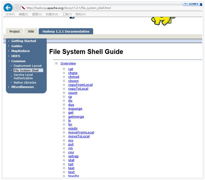The height and width of the screenshot is (180, 205).
Task: Switch to the Wiki tab
Action: (31, 31)
